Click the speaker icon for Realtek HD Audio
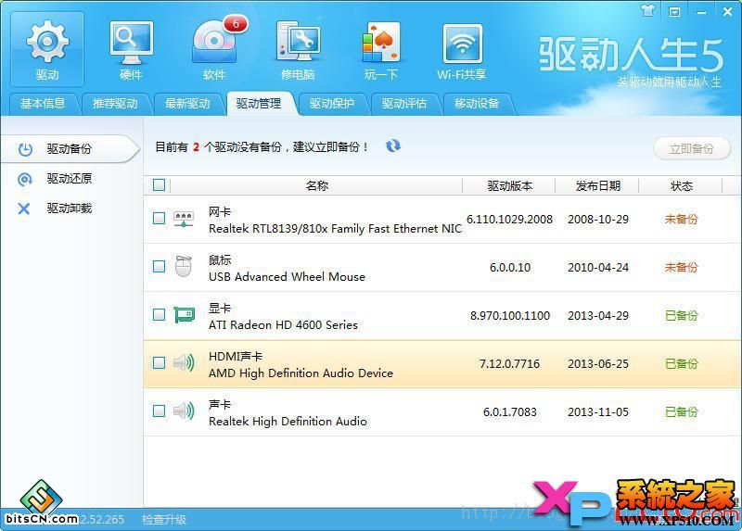Screen dimensions: 742x531 [x=184, y=411]
